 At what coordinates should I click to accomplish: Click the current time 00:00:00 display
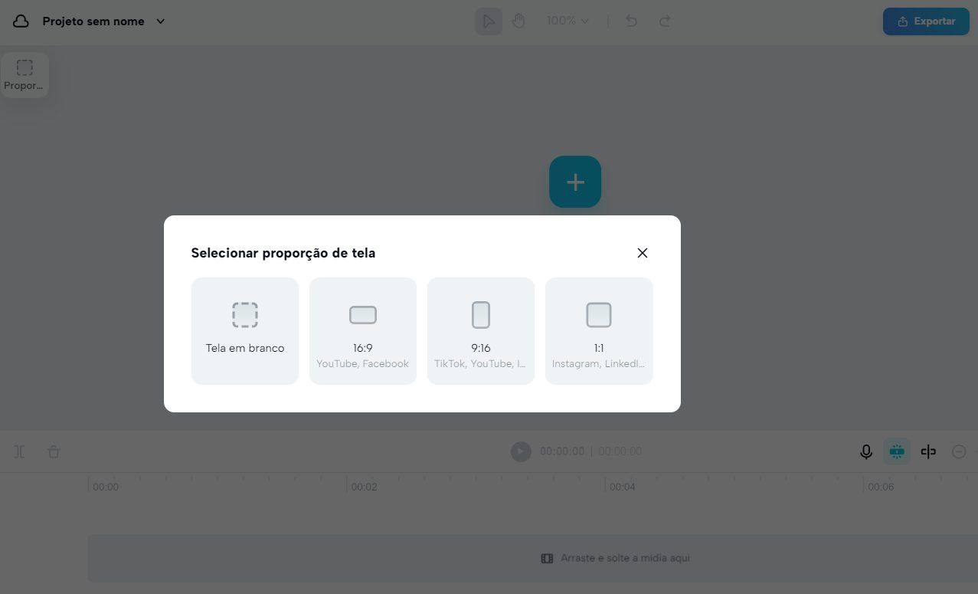coord(562,451)
